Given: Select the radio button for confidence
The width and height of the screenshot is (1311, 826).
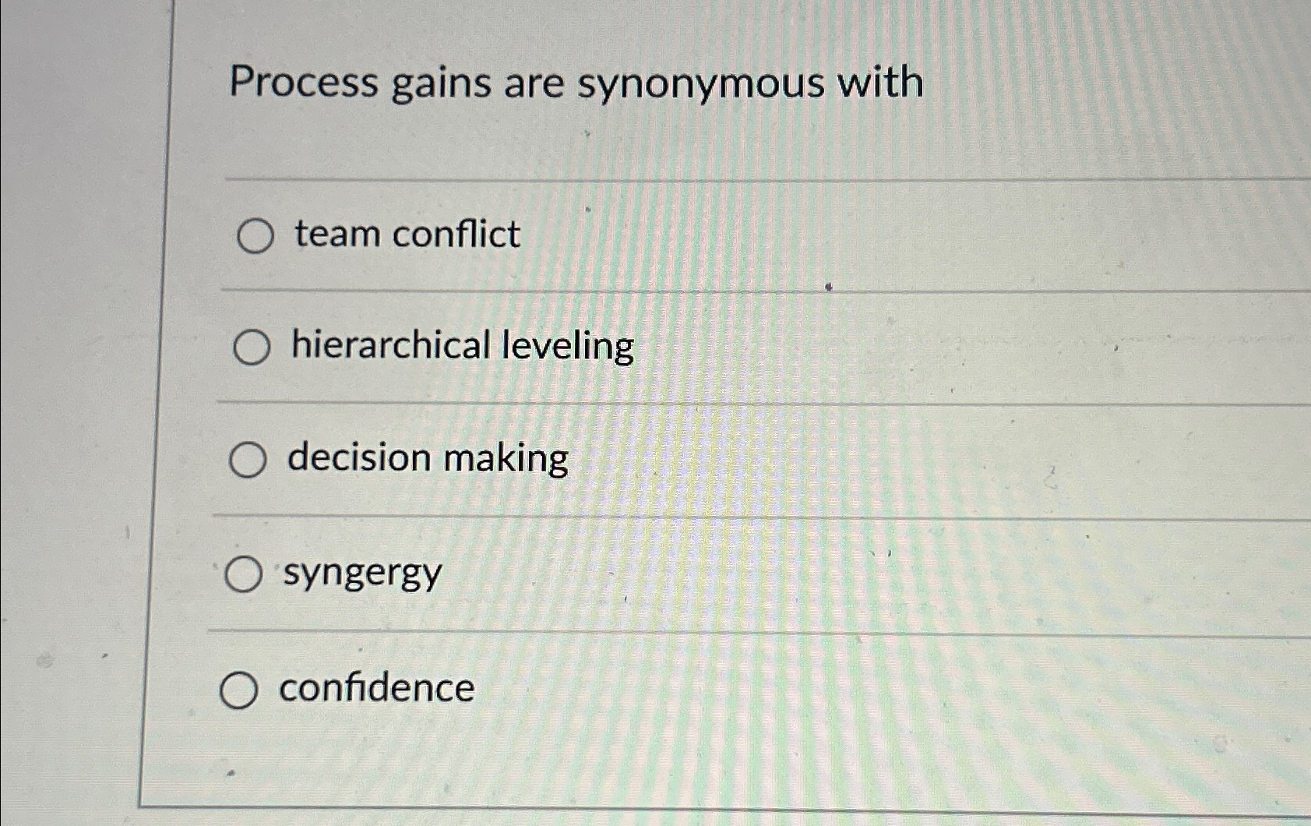Looking at the screenshot, I should 240,690.
